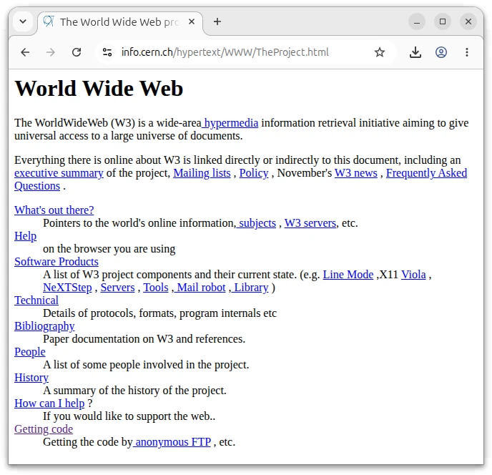The image size is (492, 475).
Task: Open the downloads icon
Action: coord(415,52)
